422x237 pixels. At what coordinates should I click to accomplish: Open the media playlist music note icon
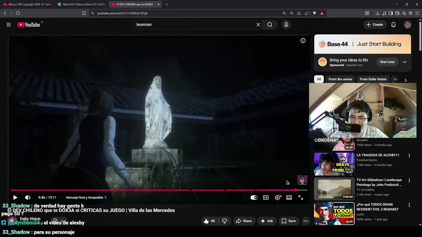[x=384, y=13]
